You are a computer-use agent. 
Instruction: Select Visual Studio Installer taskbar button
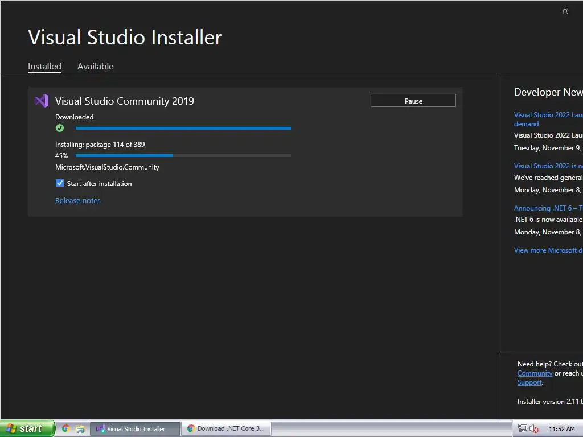click(136, 429)
